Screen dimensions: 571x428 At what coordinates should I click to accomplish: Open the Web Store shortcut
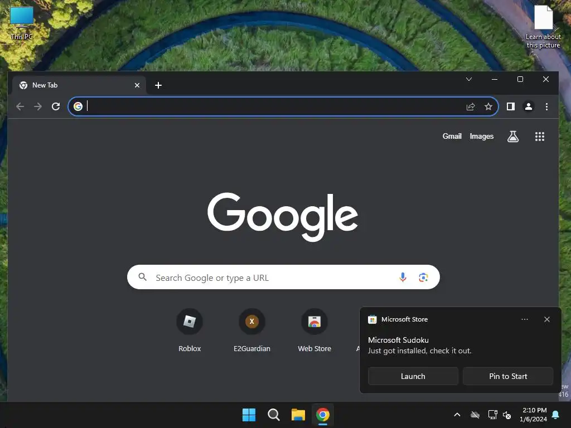[x=314, y=330]
